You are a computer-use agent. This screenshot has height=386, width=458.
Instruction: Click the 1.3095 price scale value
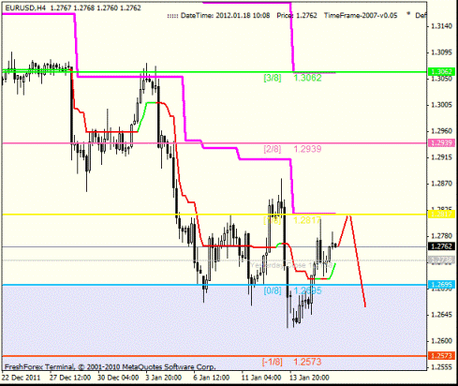click(x=441, y=52)
